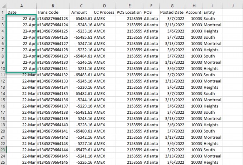This screenshot has width=243, height=165.
Task: Select column C header
Action: [81, 6]
